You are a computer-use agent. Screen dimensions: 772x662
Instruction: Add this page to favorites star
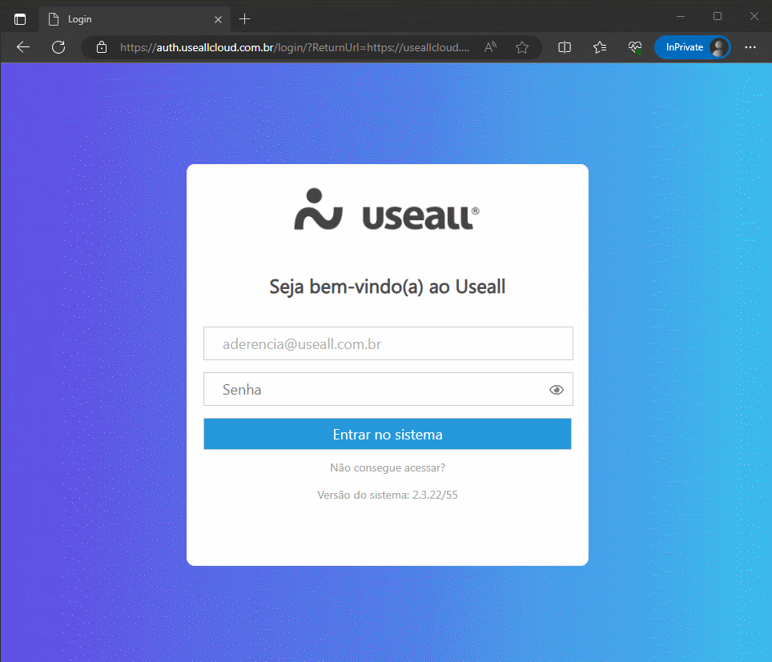(522, 47)
